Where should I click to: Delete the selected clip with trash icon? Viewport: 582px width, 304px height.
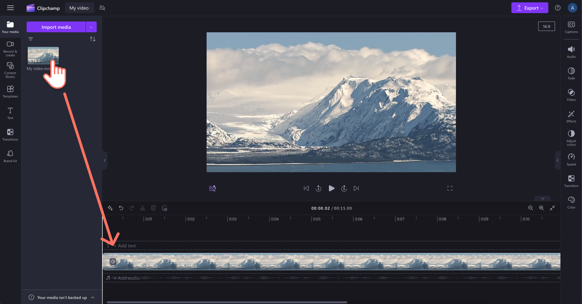click(153, 208)
